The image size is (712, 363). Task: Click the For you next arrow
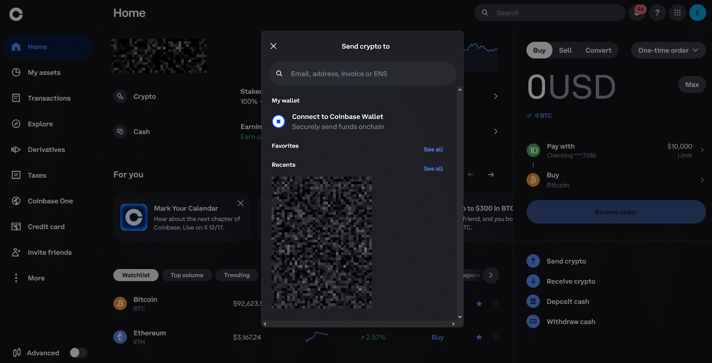(x=491, y=175)
